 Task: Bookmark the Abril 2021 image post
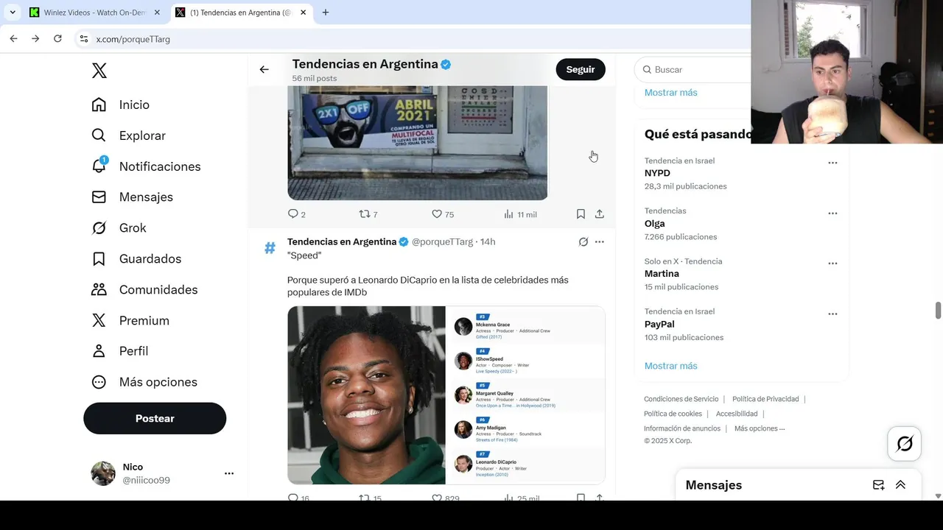[581, 214]
